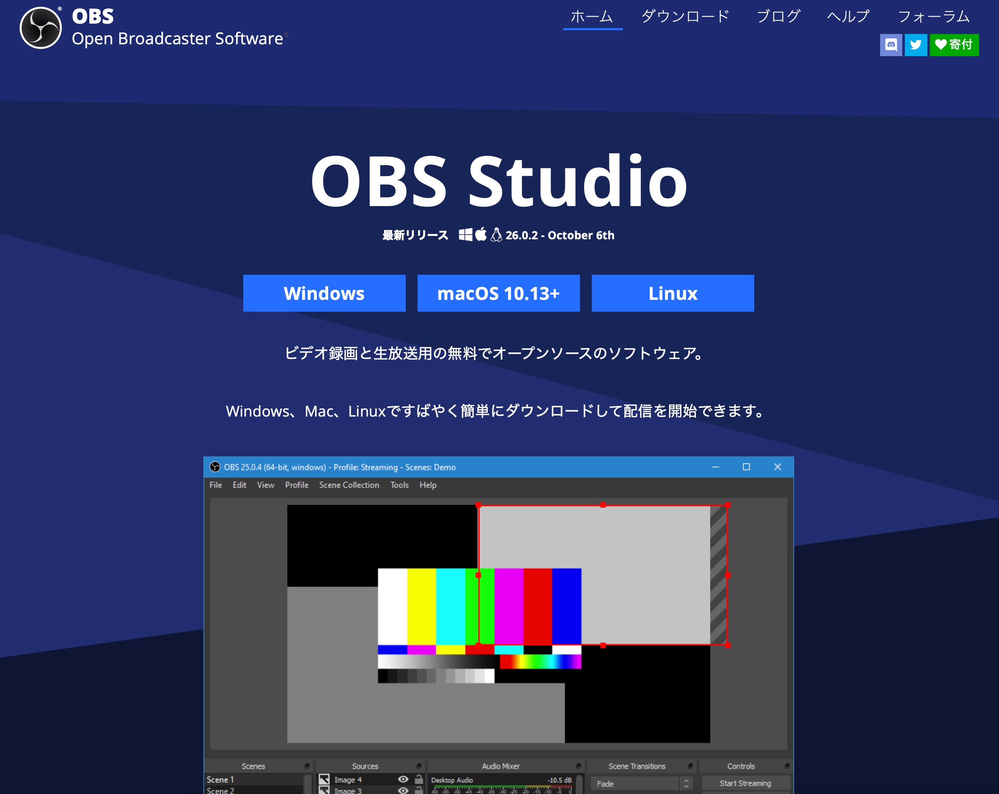Click the green 寄付 donate button

click(954, 45)
